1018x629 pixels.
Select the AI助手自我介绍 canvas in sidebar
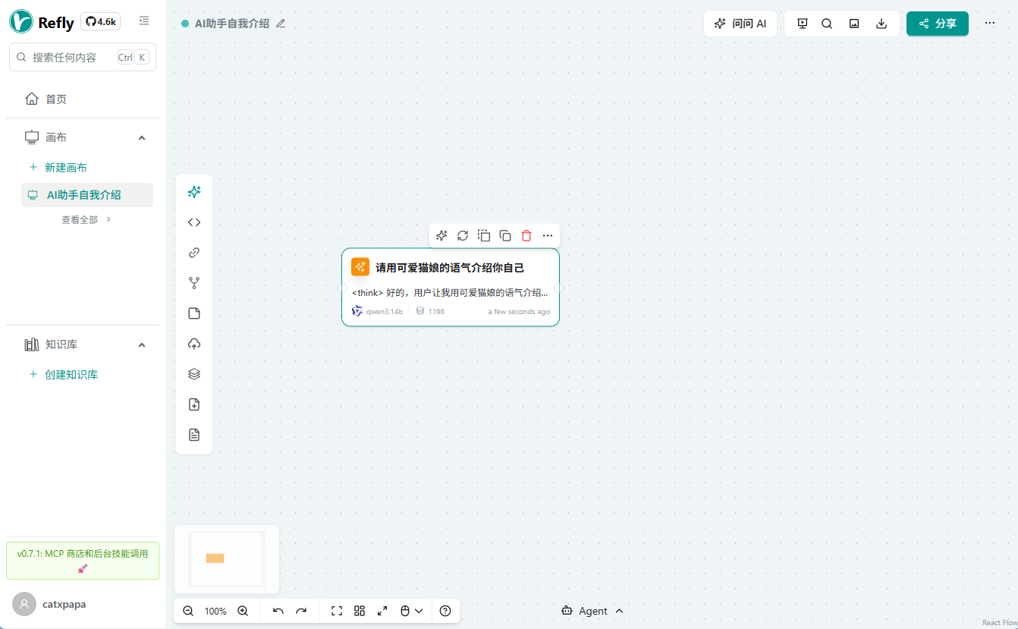tap(87, 195)
